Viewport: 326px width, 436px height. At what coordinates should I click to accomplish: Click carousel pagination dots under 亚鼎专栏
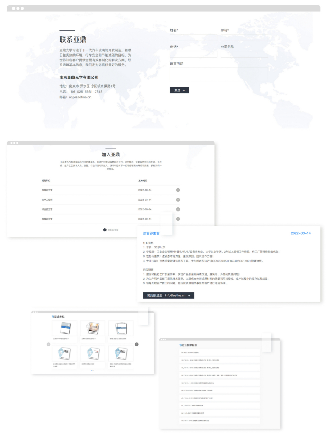93,370
